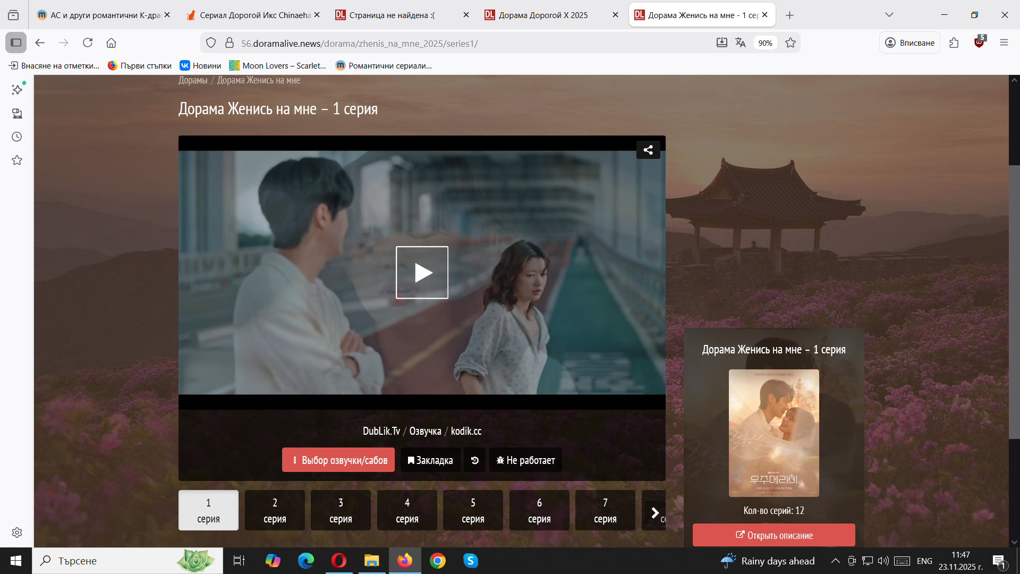Open the page translation icon
The image size is (1020, 574).
[x=741, y=43]
